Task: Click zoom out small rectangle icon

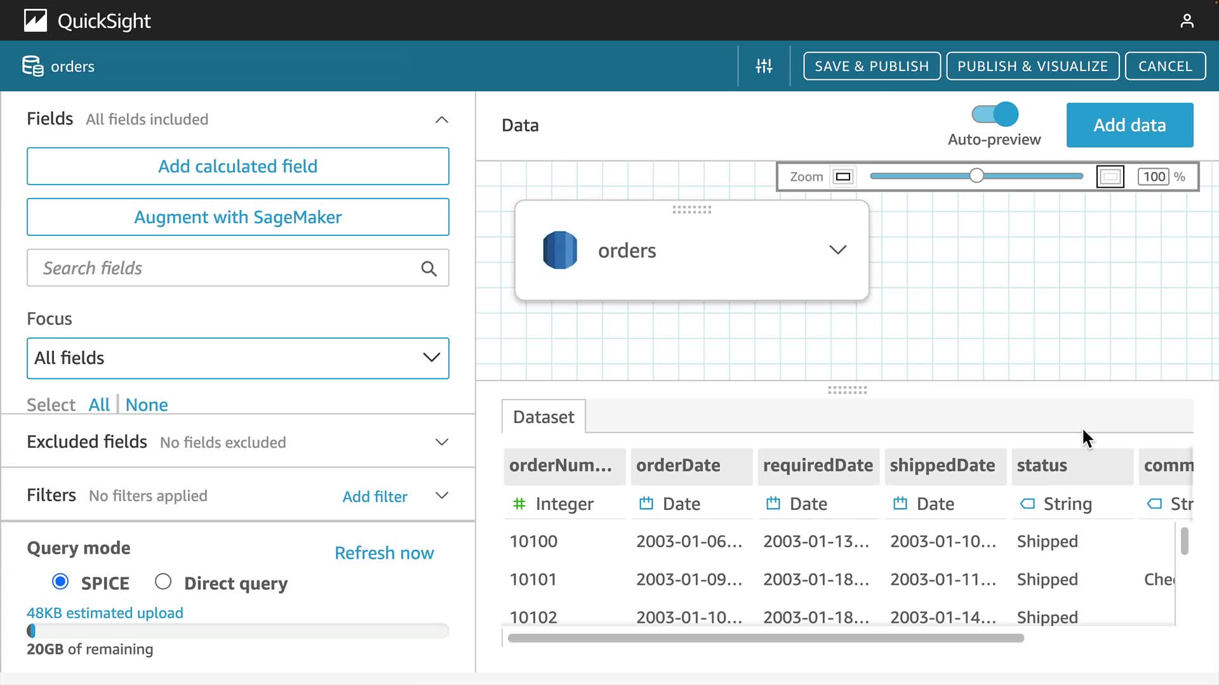Action: click(843, 177)
